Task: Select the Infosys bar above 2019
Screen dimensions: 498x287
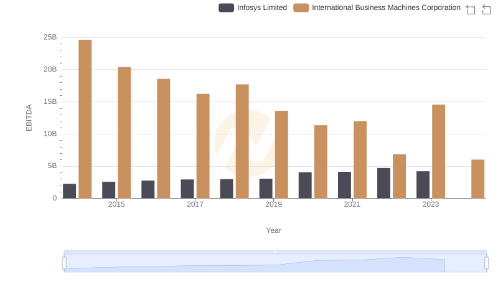Action: tap(266, 189)
